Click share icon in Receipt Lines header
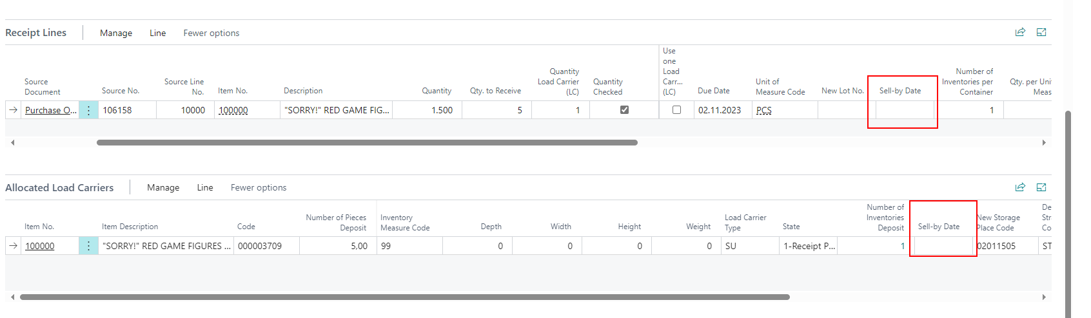This screenshot has width=1091, height=318. [1020, 32]
